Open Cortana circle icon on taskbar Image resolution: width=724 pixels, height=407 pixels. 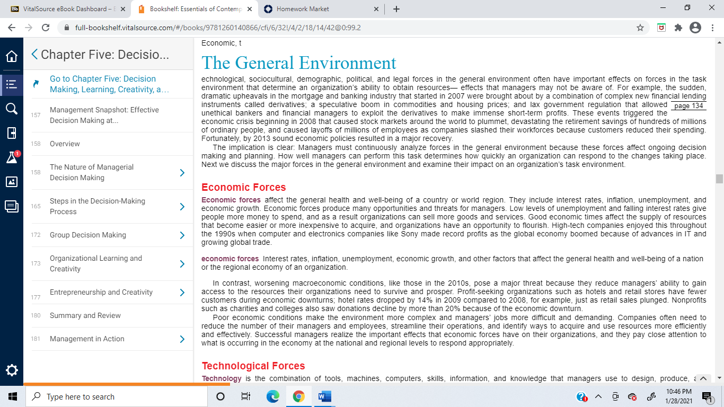coord(220,396)
